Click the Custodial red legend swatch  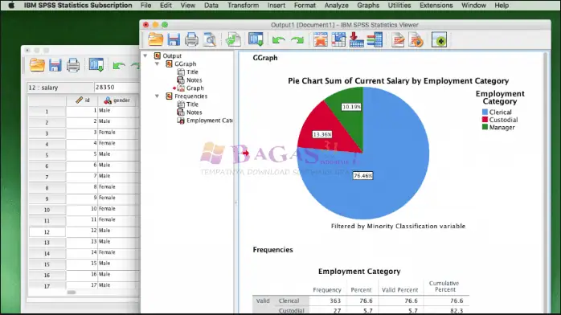485,120
